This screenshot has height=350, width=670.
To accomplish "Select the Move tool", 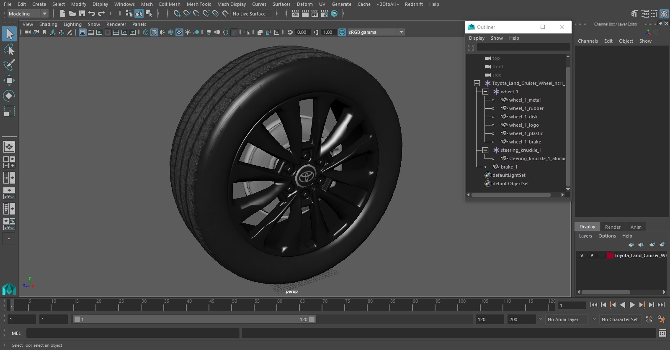I will point(9,80).
